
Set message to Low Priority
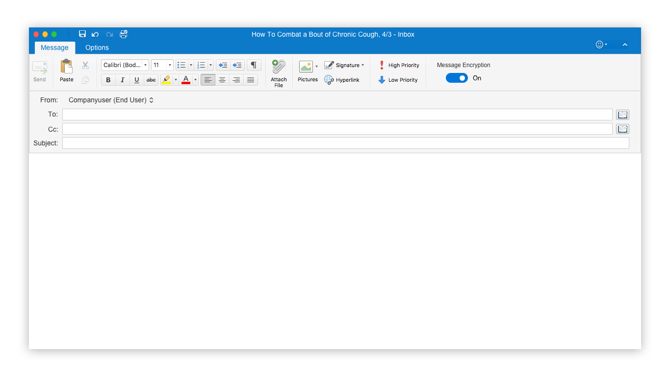point(398,80)
